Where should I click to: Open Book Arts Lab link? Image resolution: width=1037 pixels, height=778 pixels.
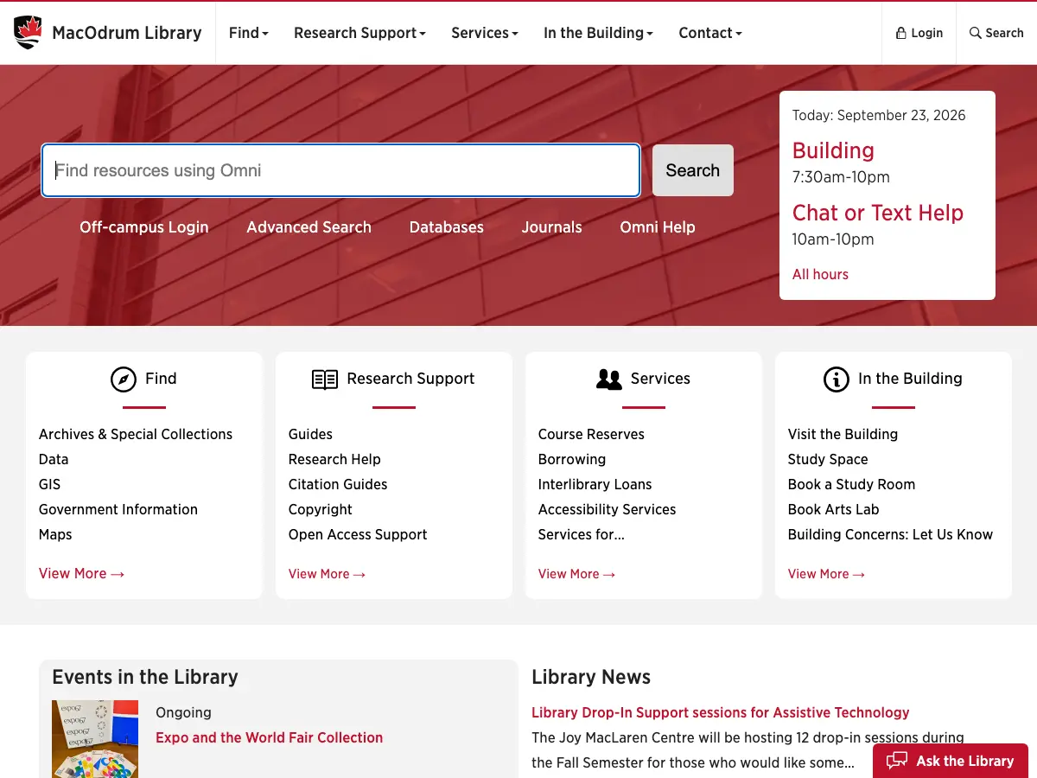(833, 509)
